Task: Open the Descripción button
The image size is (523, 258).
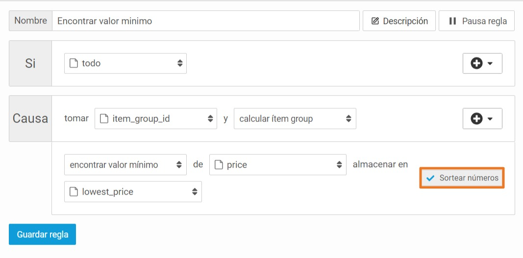Action: coord(399,21)
